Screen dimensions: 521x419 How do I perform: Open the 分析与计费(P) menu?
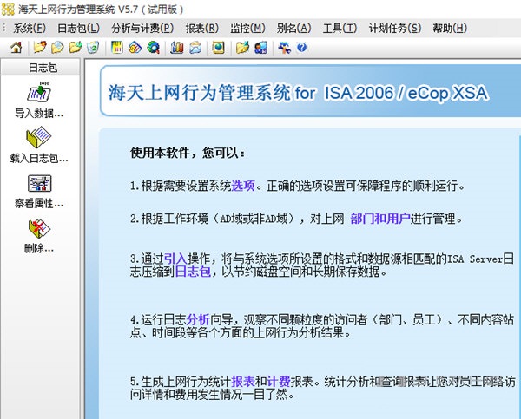click(142, 29)
